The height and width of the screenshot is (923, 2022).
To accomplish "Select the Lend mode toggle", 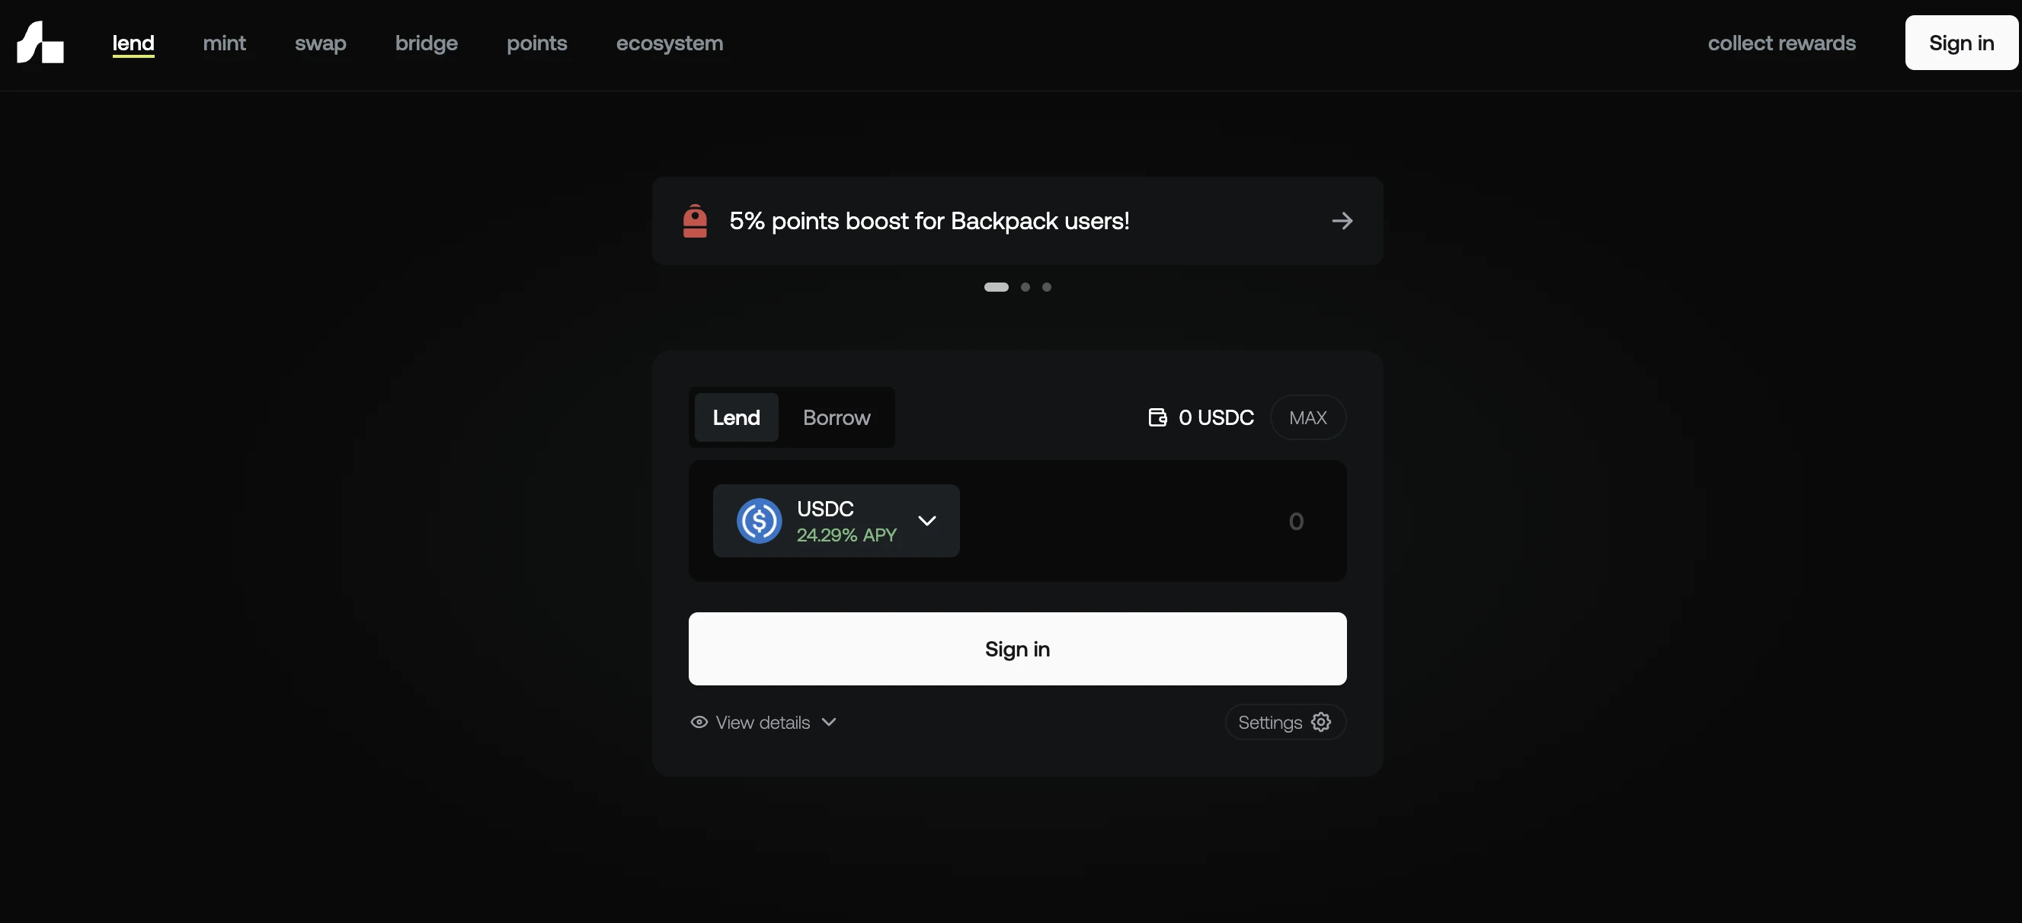I will pyautogui.click(x=735, y=417).
